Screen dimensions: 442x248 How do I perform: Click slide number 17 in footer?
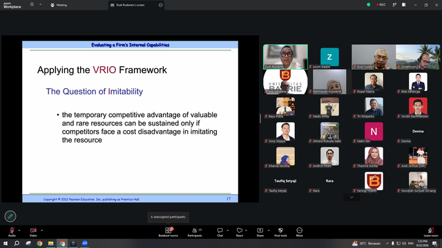coord(229,199)
